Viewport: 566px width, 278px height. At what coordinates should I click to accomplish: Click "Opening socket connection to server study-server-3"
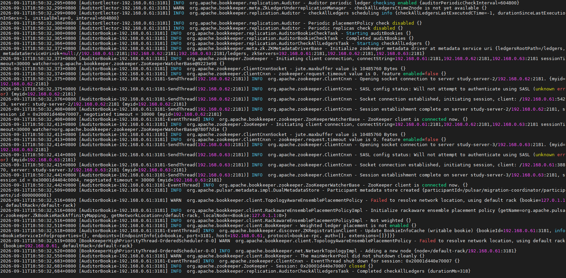tap(427, 145)
